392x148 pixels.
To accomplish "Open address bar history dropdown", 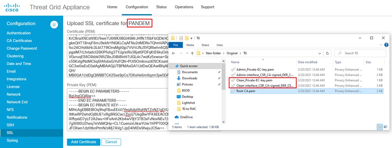I will [319, 53].
